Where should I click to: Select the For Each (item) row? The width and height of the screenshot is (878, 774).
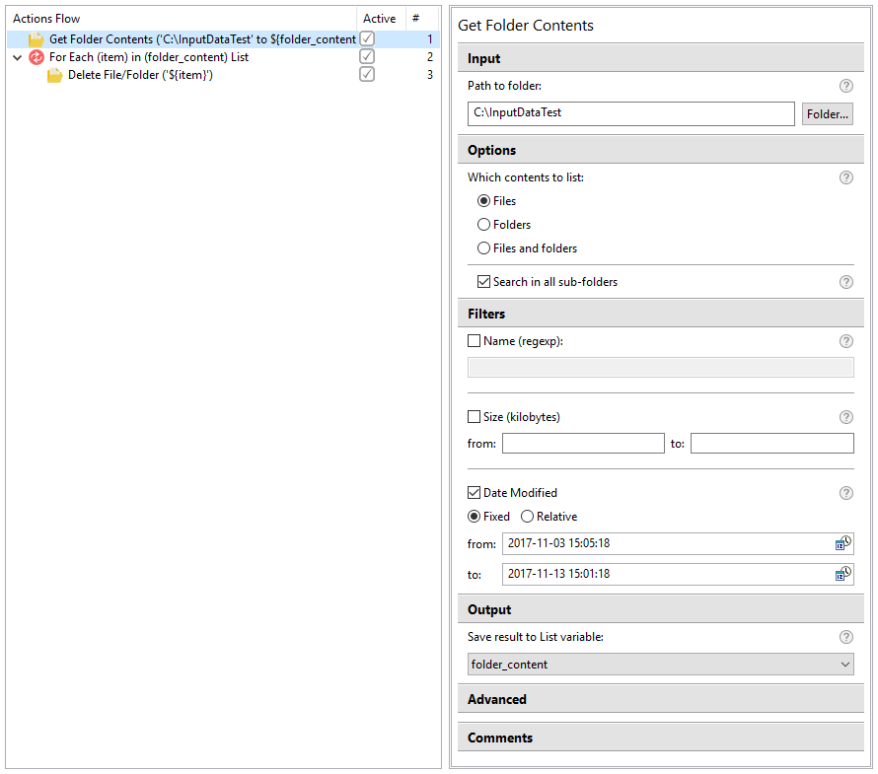[223, 57]
